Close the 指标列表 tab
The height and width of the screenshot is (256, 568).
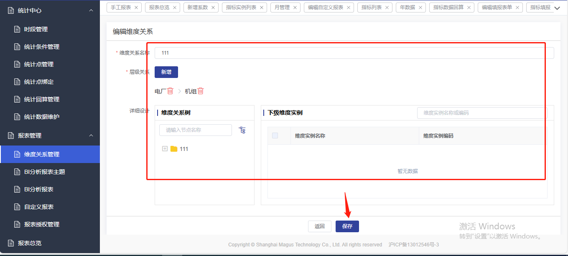coord(387,8)
